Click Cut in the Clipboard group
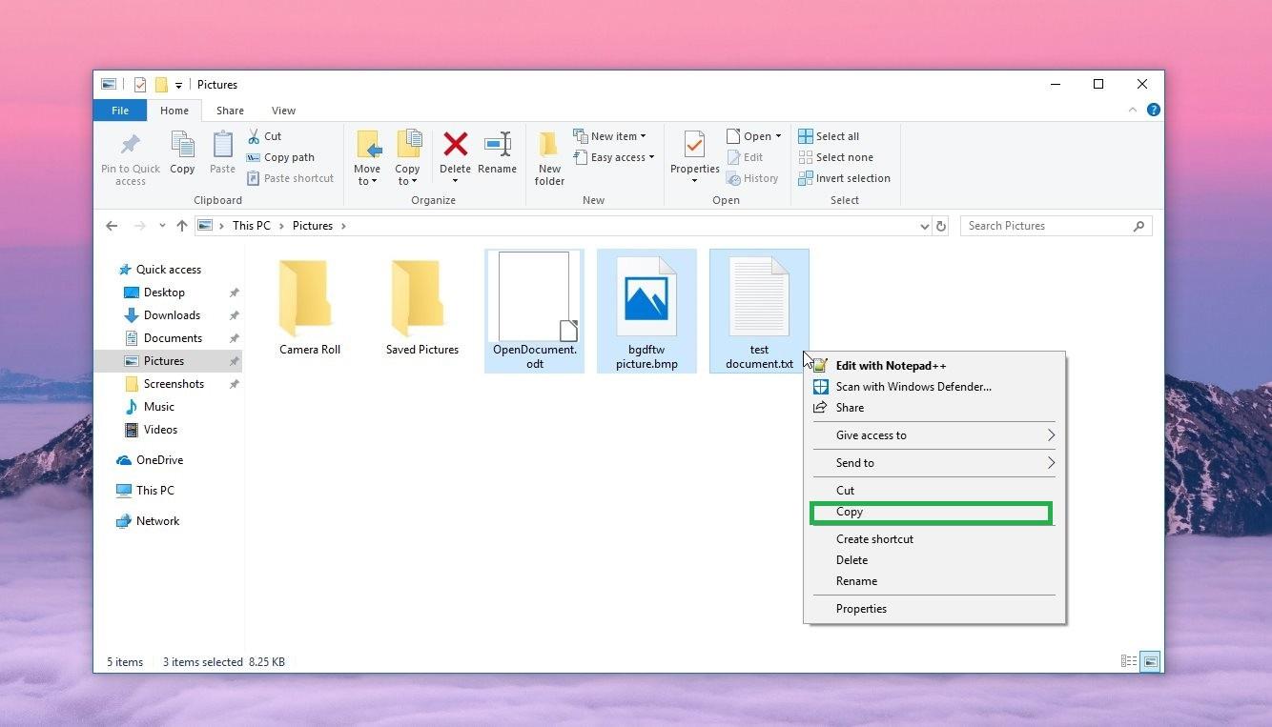1272x727 pixels. (x=264, y=136)
